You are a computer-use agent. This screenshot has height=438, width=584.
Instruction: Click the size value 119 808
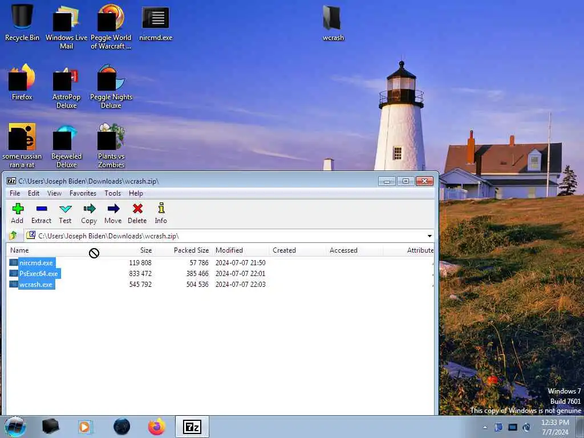[x=140, y=262]
